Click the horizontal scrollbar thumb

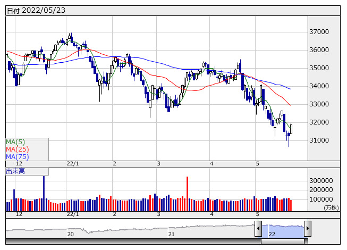point(283,241)
